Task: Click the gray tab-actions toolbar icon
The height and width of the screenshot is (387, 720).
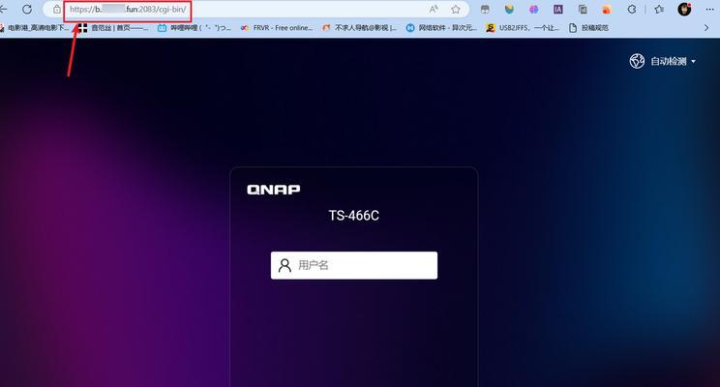Action: point(485,9)
